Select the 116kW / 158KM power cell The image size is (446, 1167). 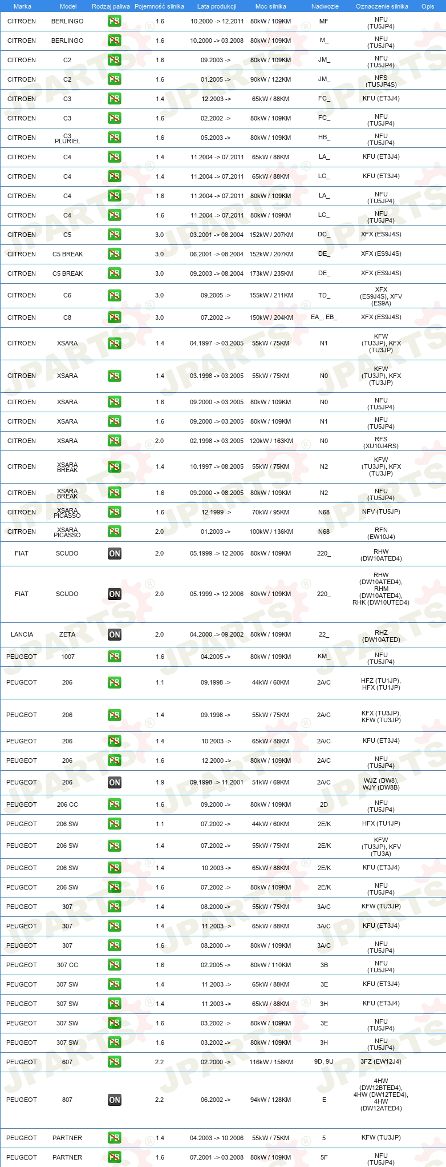coord(271,1062)
